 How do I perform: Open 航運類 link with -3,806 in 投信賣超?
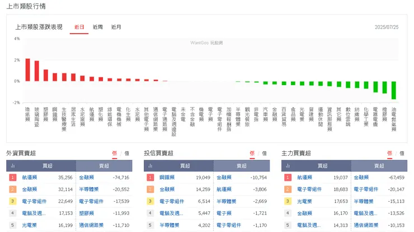click(224, 189)
